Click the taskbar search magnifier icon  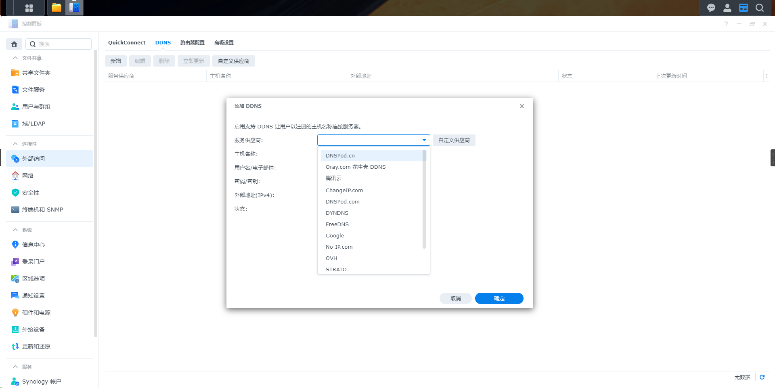(760, 8)
